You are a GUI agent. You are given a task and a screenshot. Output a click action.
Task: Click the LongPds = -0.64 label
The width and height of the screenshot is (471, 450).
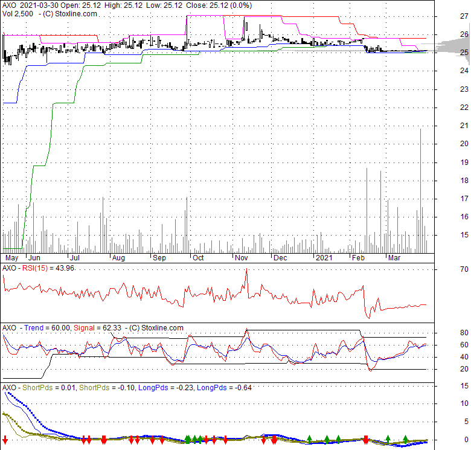tap(224, 388)
